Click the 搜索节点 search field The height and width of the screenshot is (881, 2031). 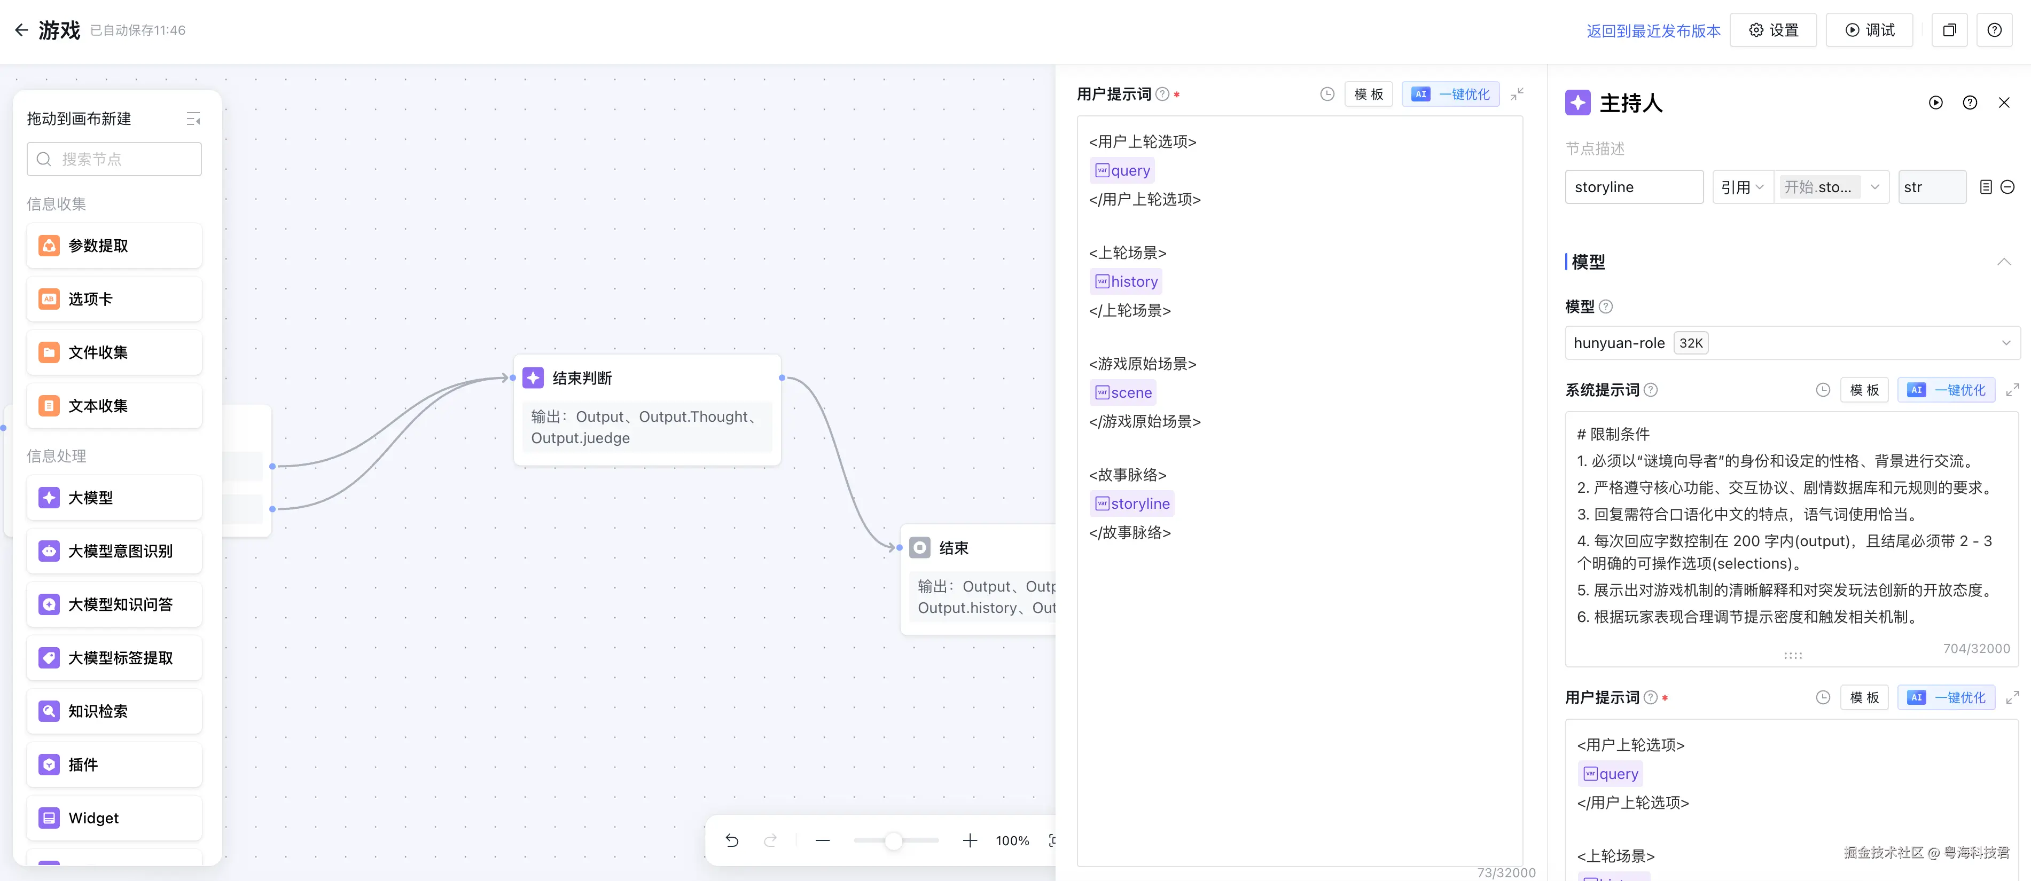tap(114, 159)
